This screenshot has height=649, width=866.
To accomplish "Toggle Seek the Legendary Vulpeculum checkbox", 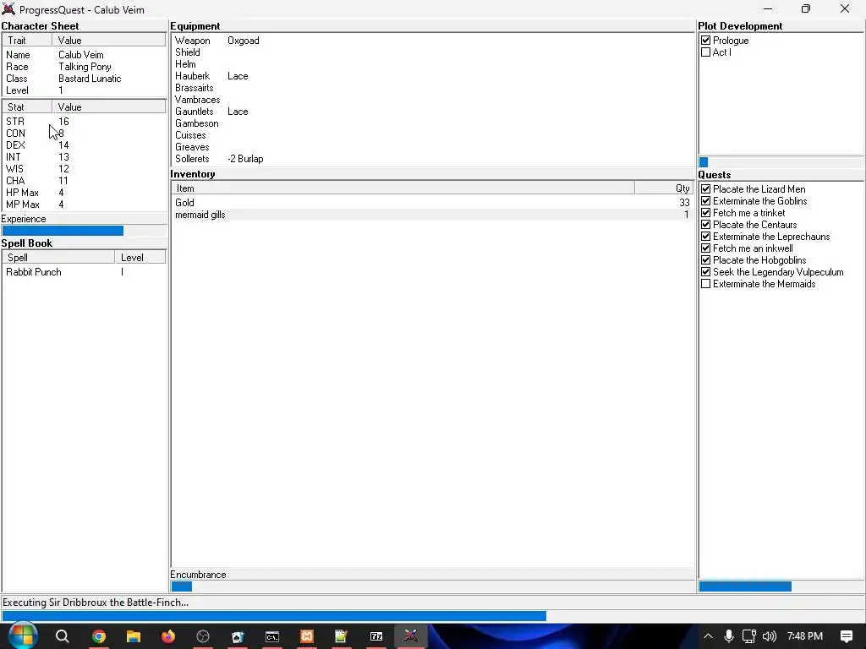I will coord(705,272).
